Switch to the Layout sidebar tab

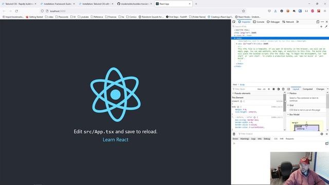(x=296, y=89)
